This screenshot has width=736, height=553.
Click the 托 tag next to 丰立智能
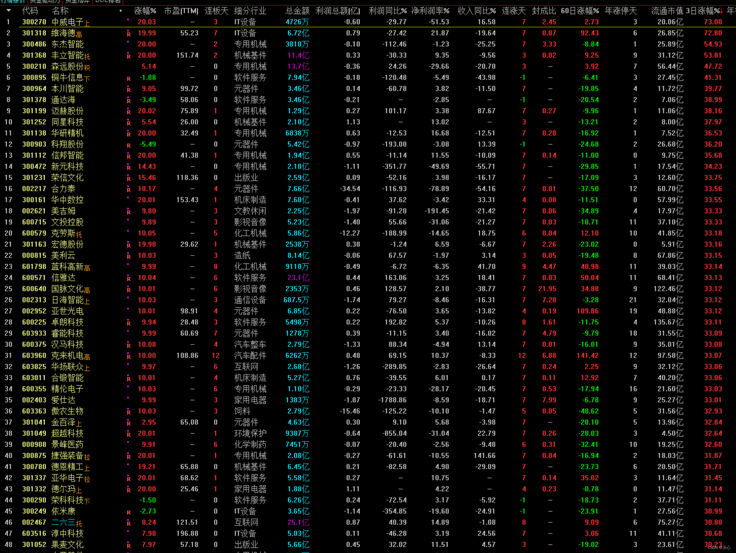click(x=87, y=57)
